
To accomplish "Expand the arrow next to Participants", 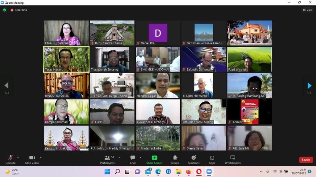I will pyautogui.click(x=119, y=158).
